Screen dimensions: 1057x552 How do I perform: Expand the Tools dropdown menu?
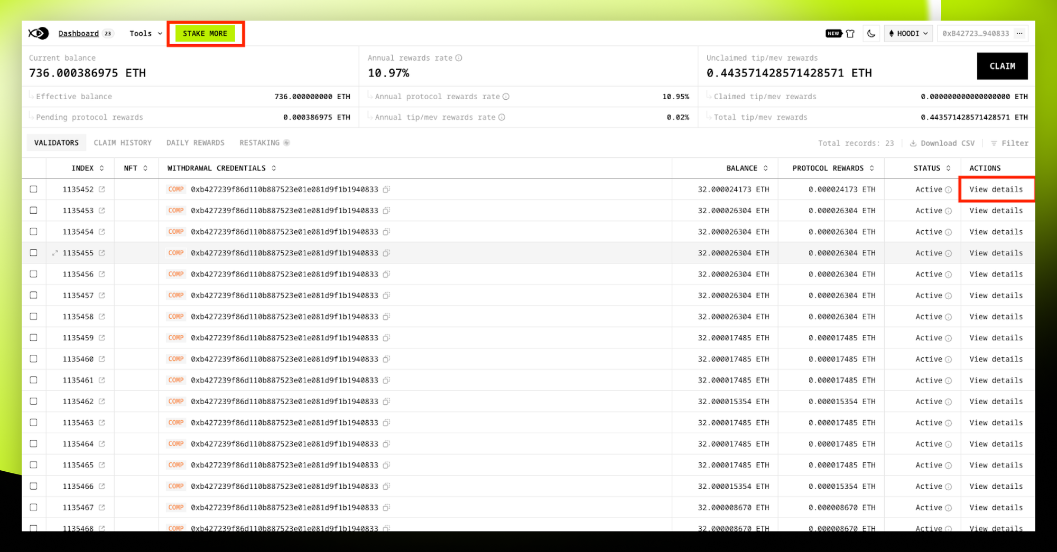pyautogui.click(x=146, y=33)
